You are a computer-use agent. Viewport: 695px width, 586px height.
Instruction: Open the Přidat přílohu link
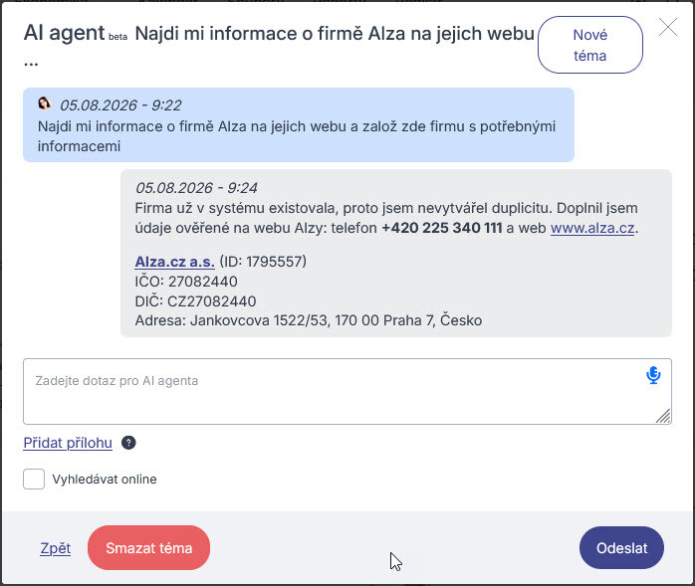[x=68, y=443]
